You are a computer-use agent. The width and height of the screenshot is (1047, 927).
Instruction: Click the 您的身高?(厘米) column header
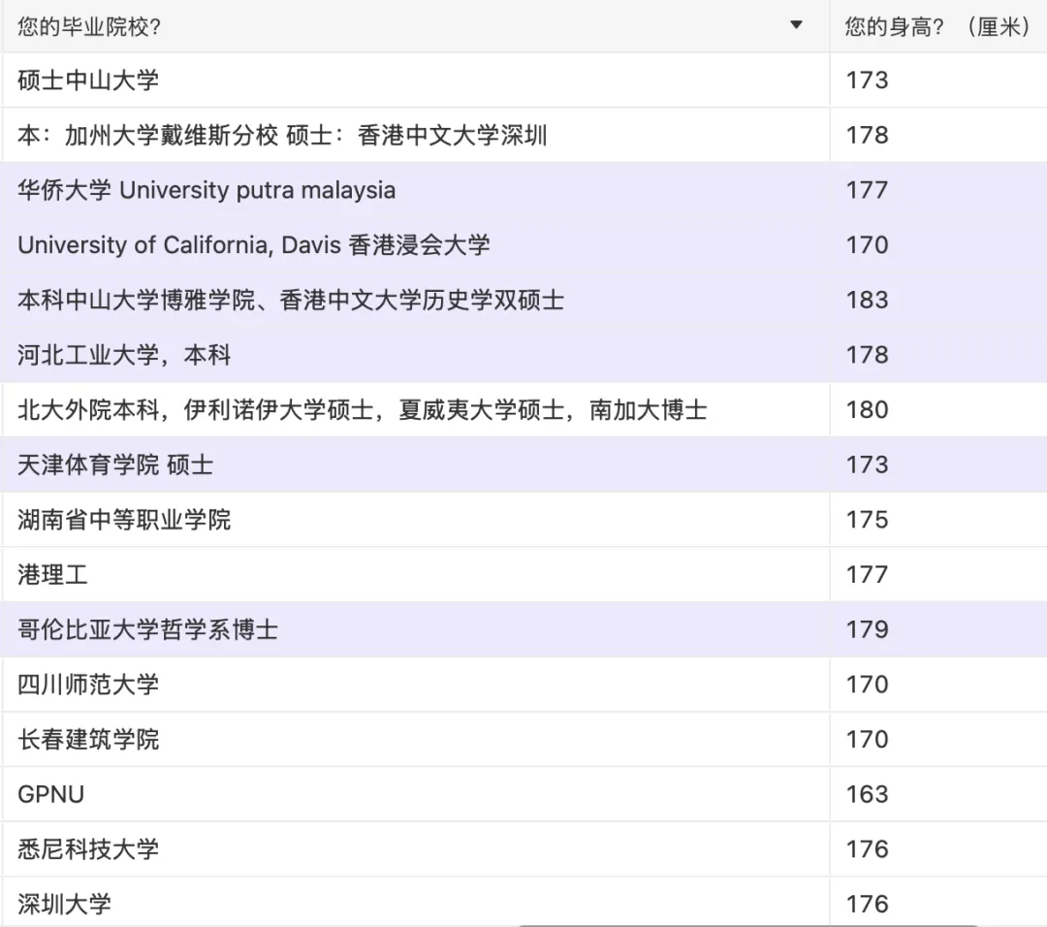coord(938,27)
